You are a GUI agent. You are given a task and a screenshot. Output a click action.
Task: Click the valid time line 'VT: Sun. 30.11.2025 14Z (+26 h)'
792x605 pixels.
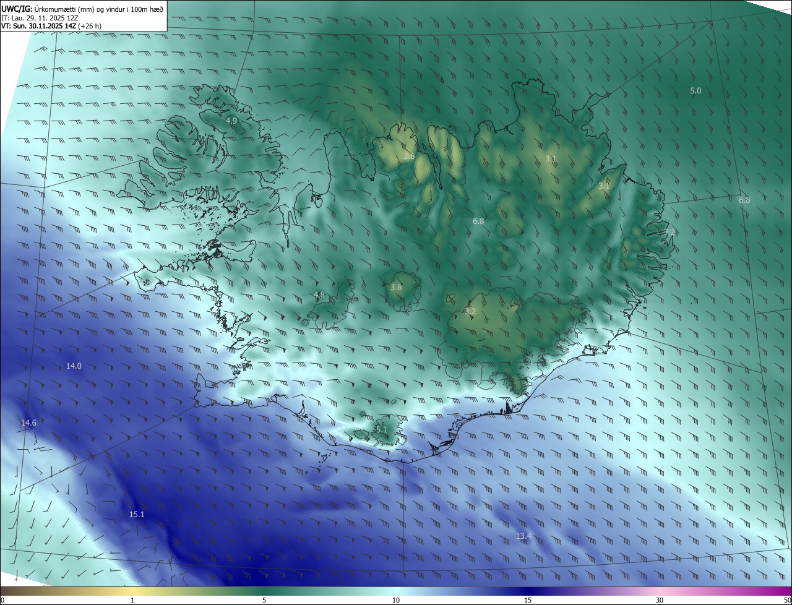click(51, 27)
